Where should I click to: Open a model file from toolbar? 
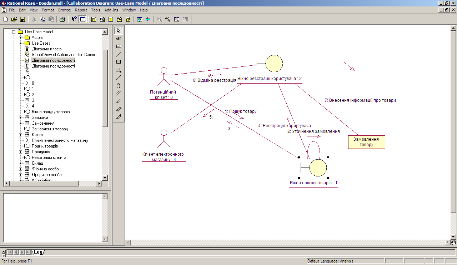point(14,19)
